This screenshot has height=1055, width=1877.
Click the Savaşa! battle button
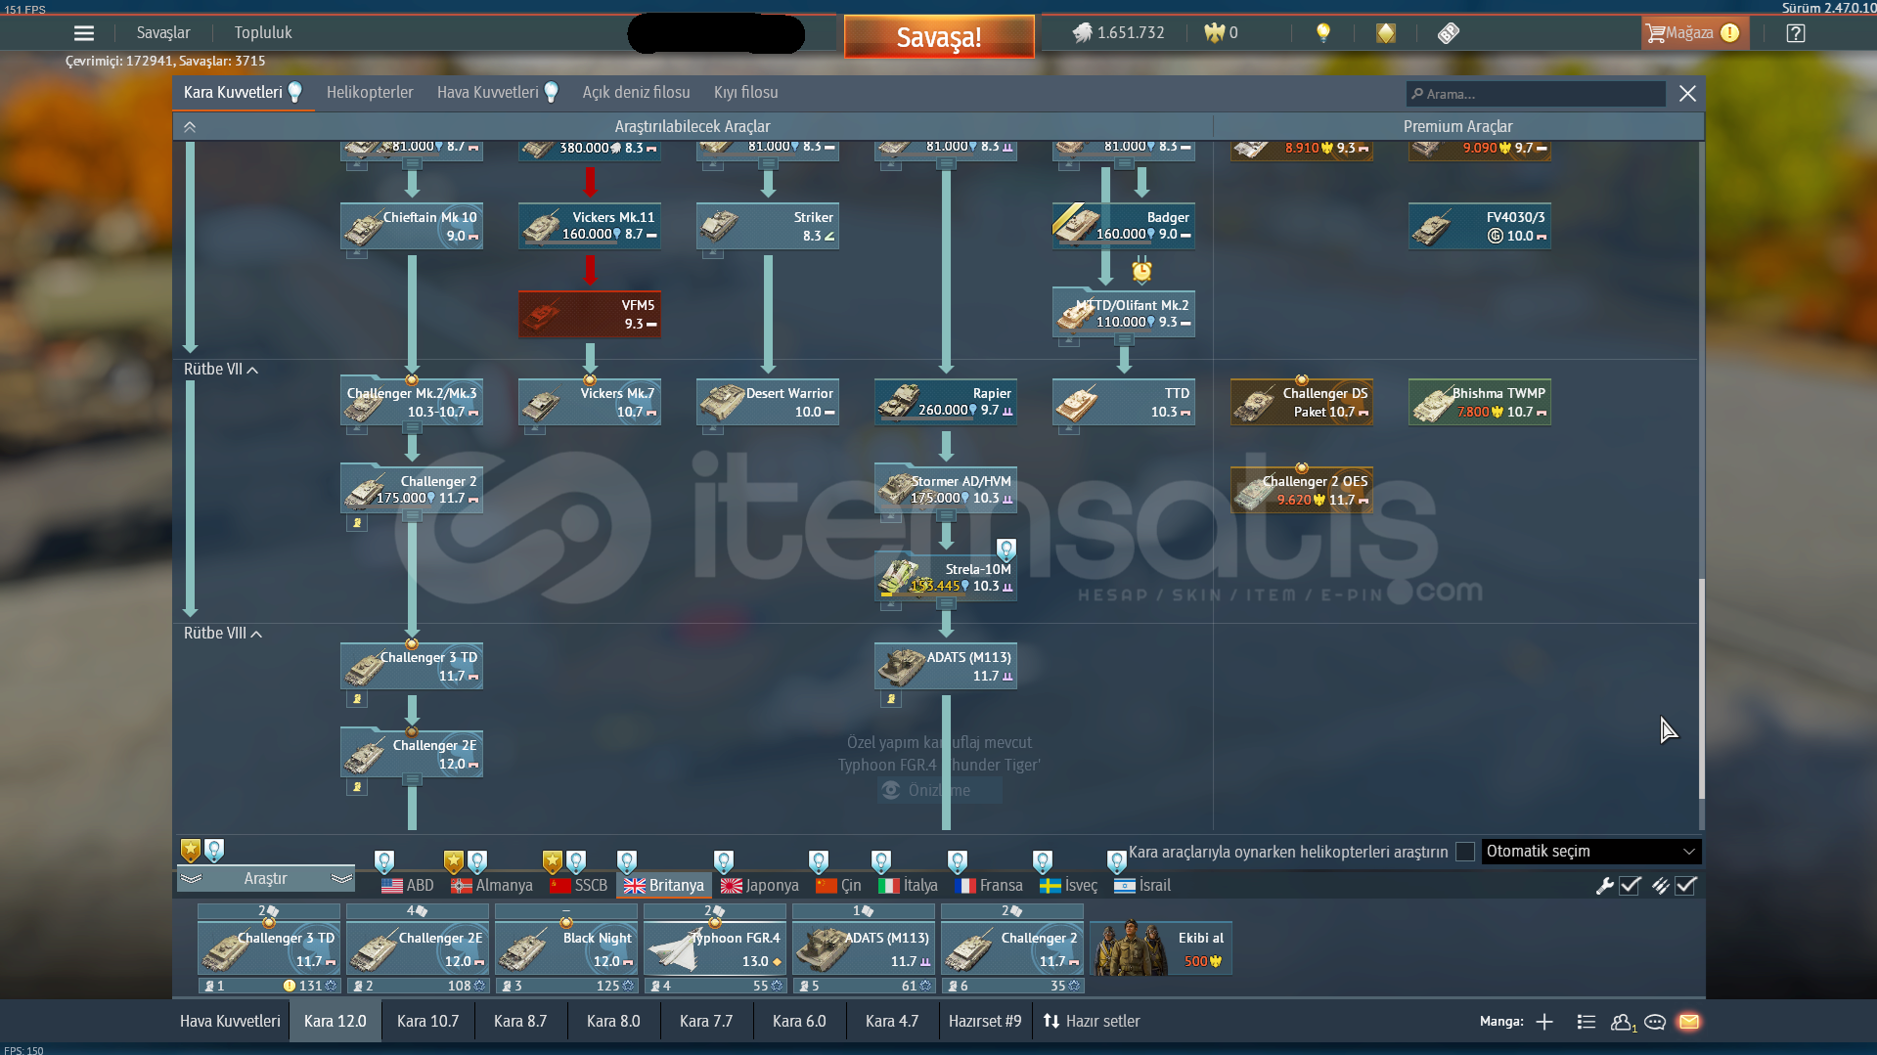[x=939, y=37]
